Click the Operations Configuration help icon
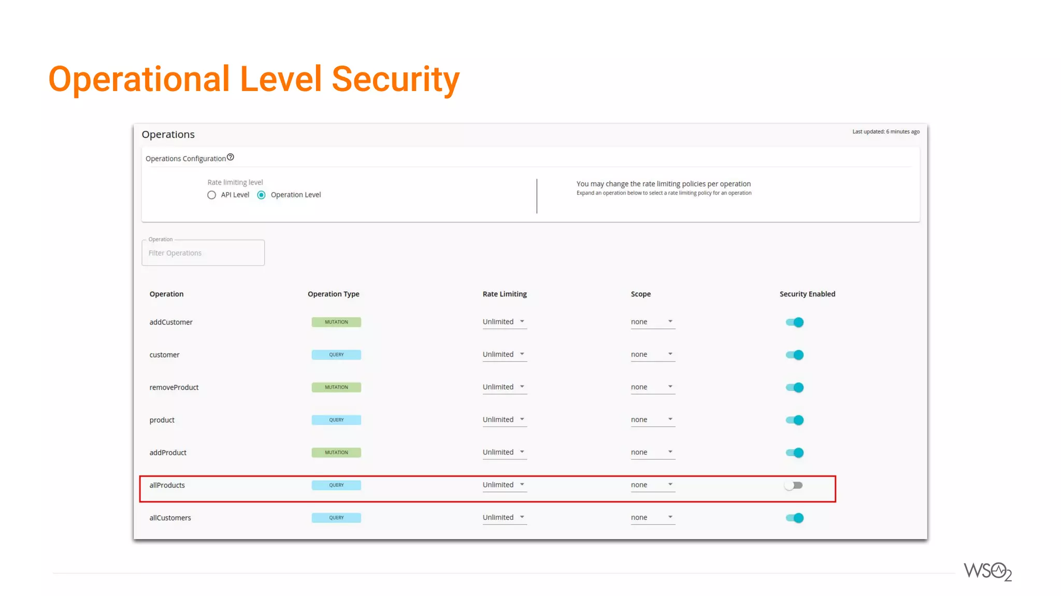The height and width of the screenshot is (596, 1061). (x=231, y=157)
